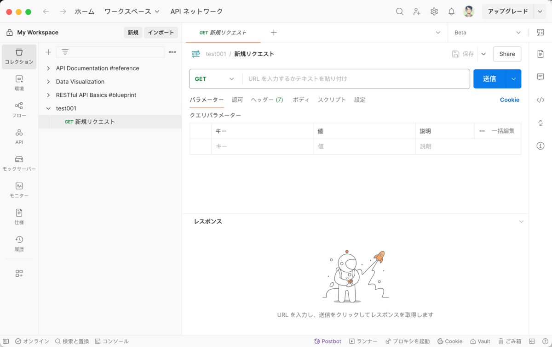This screenshot has width=552, height=347.
Task: Switch to the ボディ tab
Action: coord(301,100)
